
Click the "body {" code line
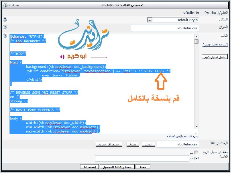coord(16,118)
